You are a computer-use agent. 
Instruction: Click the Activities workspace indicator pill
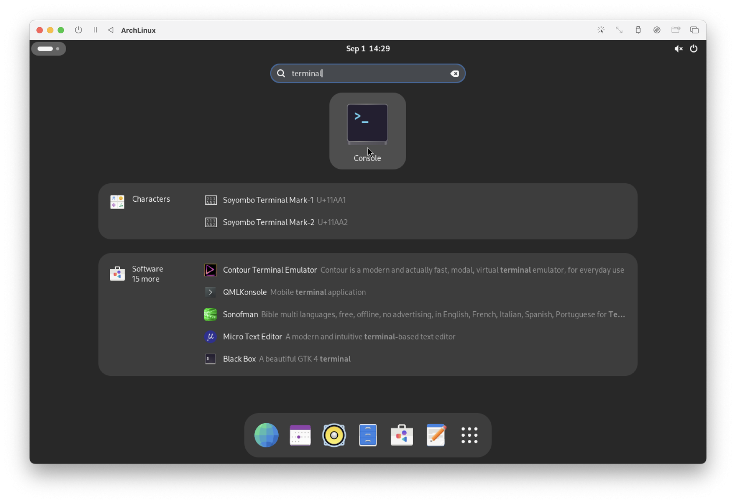(49, 49)
